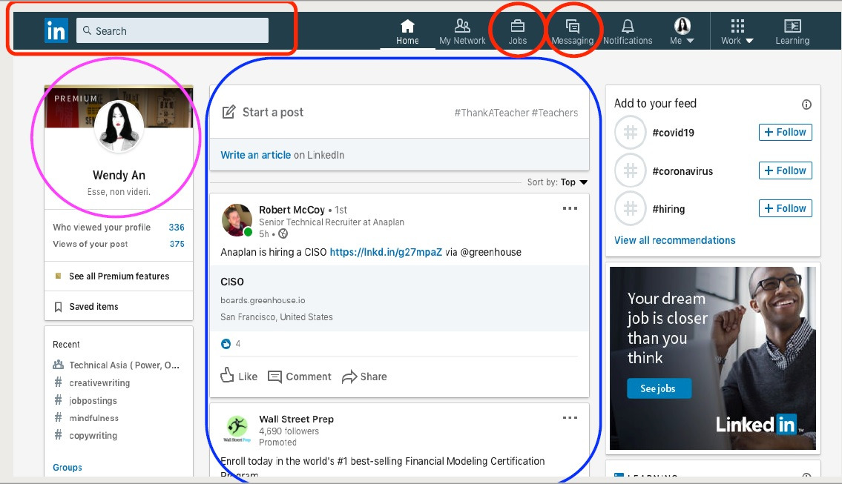Click Write an article link
842x484 pixels.
[256, 155]
